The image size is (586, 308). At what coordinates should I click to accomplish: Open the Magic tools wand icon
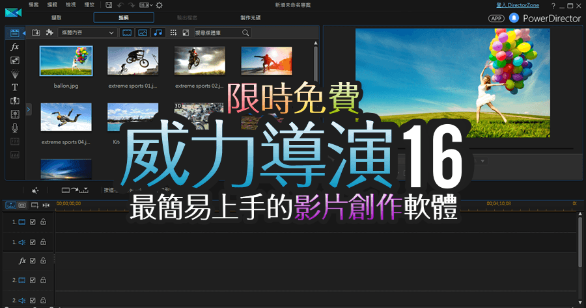pyautogui.click(x=35, y=190)
